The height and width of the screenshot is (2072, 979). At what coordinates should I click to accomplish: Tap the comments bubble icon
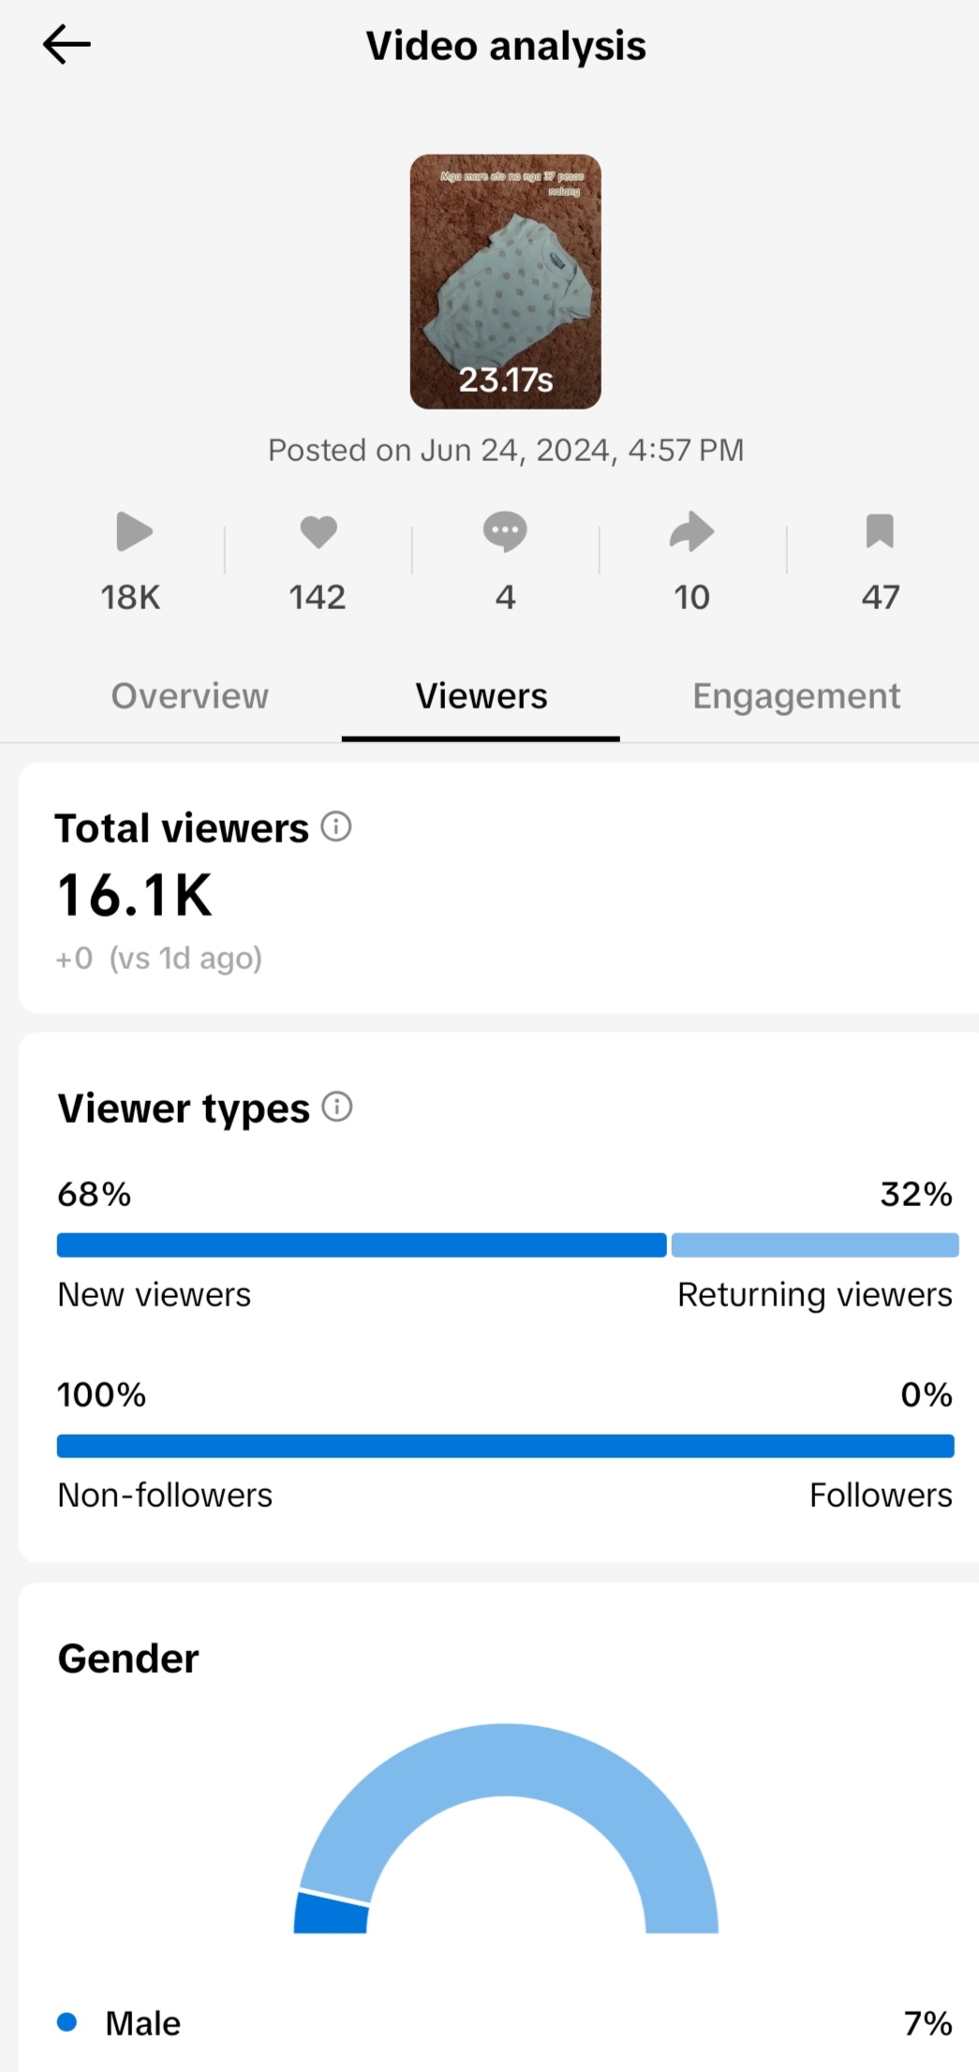[x=505, y=531]
